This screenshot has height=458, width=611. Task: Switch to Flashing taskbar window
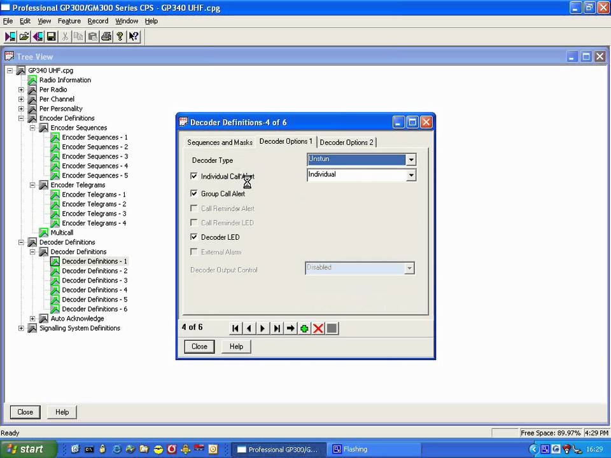(374, 449)
